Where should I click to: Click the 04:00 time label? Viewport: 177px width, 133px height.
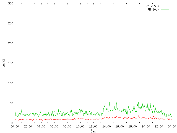coord(41,126)
